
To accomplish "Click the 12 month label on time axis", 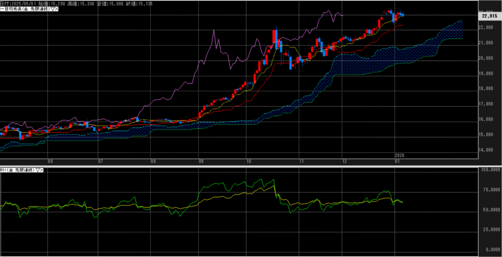I will (345, 161).
